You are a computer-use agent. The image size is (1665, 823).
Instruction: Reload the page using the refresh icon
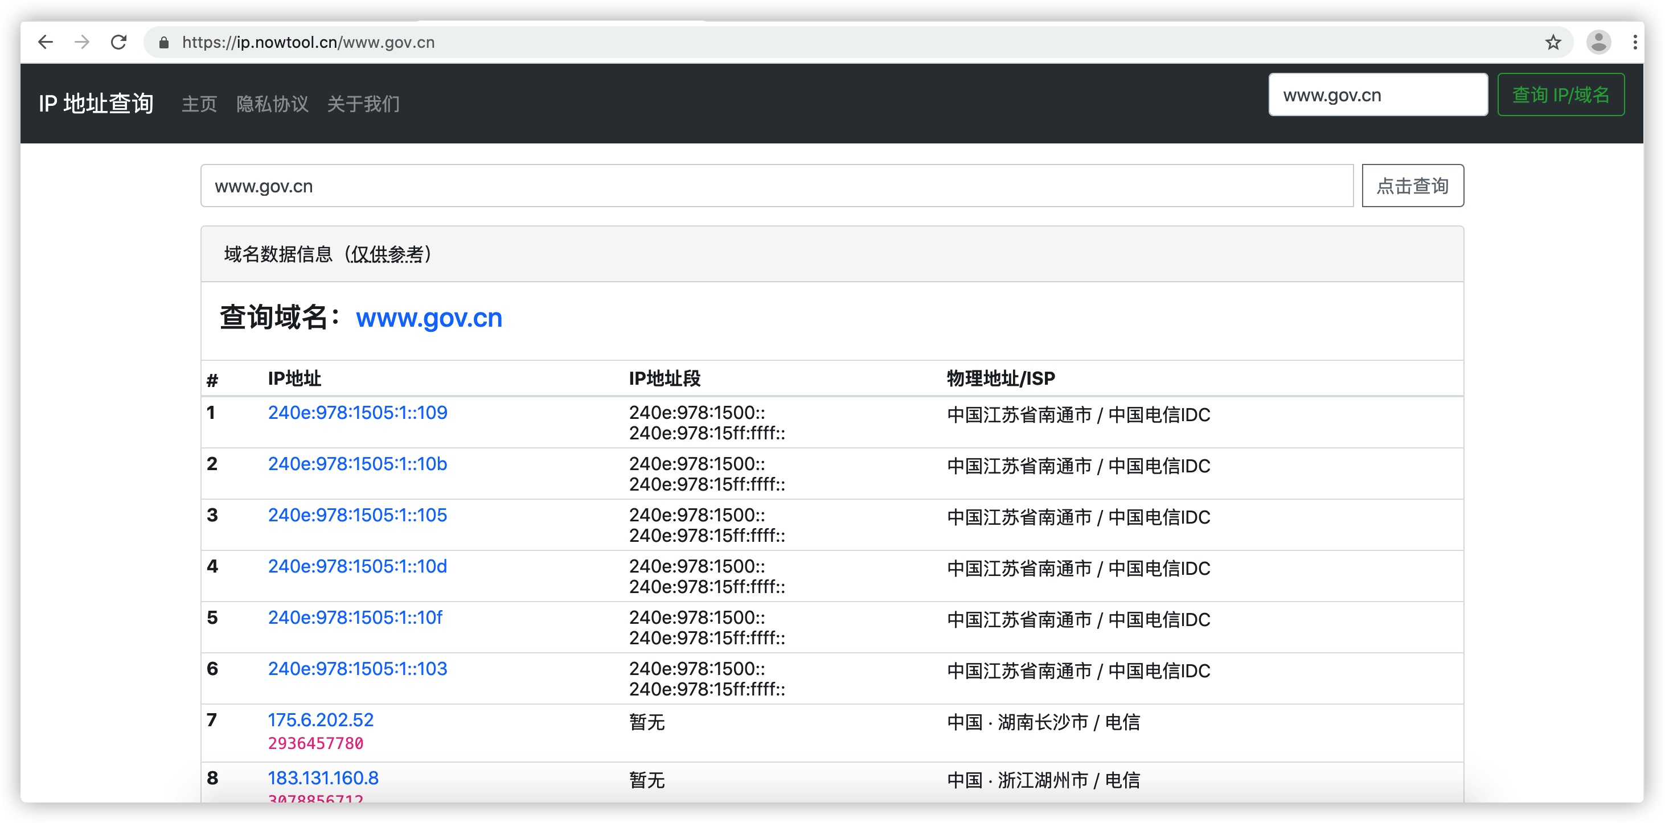click(119, 42)
